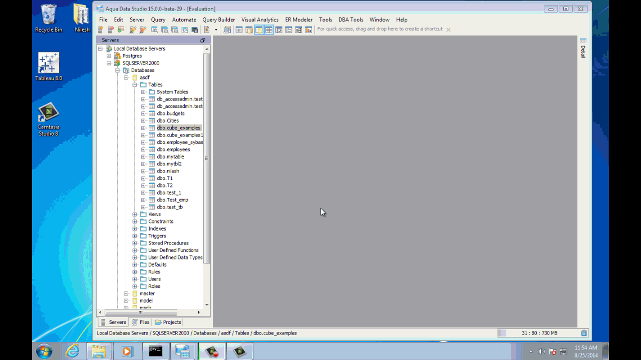
Task: Restore the Servers panel using its header button
Action: click(203, 40)
